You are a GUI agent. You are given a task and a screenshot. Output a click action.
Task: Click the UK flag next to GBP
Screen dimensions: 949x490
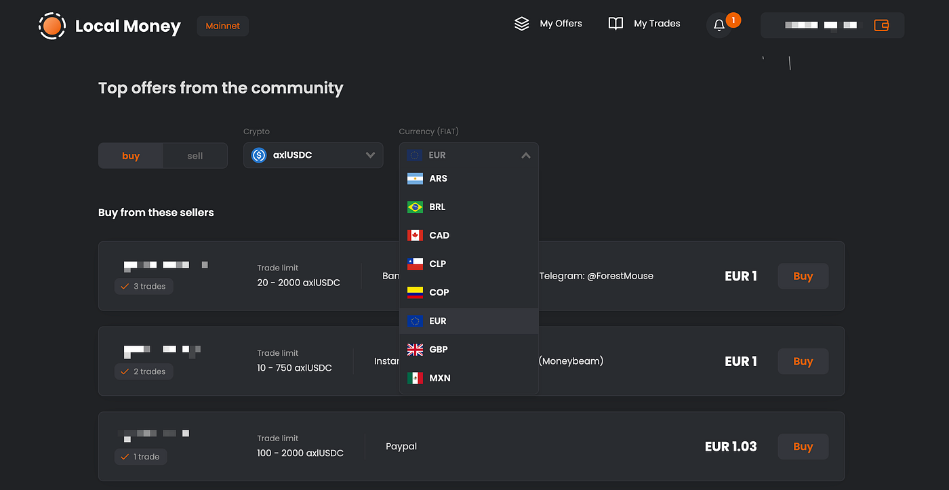(x=415, y=349)
